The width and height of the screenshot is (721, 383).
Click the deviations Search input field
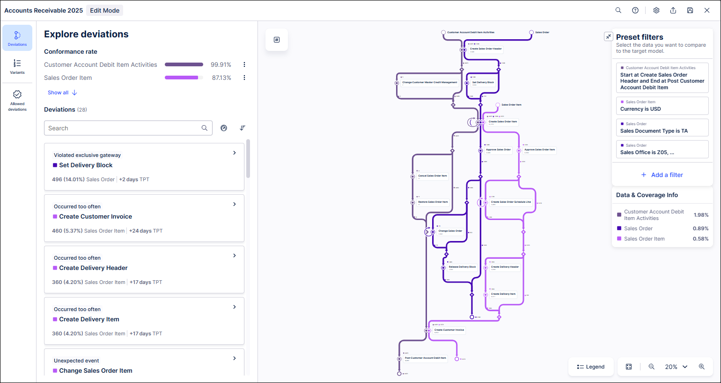click(x=124, y=128)
